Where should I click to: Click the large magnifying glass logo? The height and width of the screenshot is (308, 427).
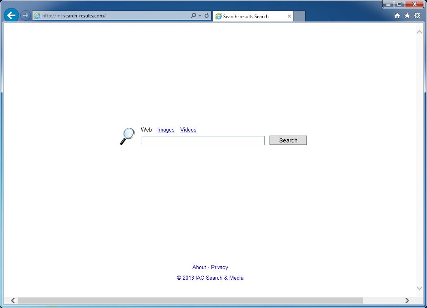pyautogui.click(x=127, y=136)
